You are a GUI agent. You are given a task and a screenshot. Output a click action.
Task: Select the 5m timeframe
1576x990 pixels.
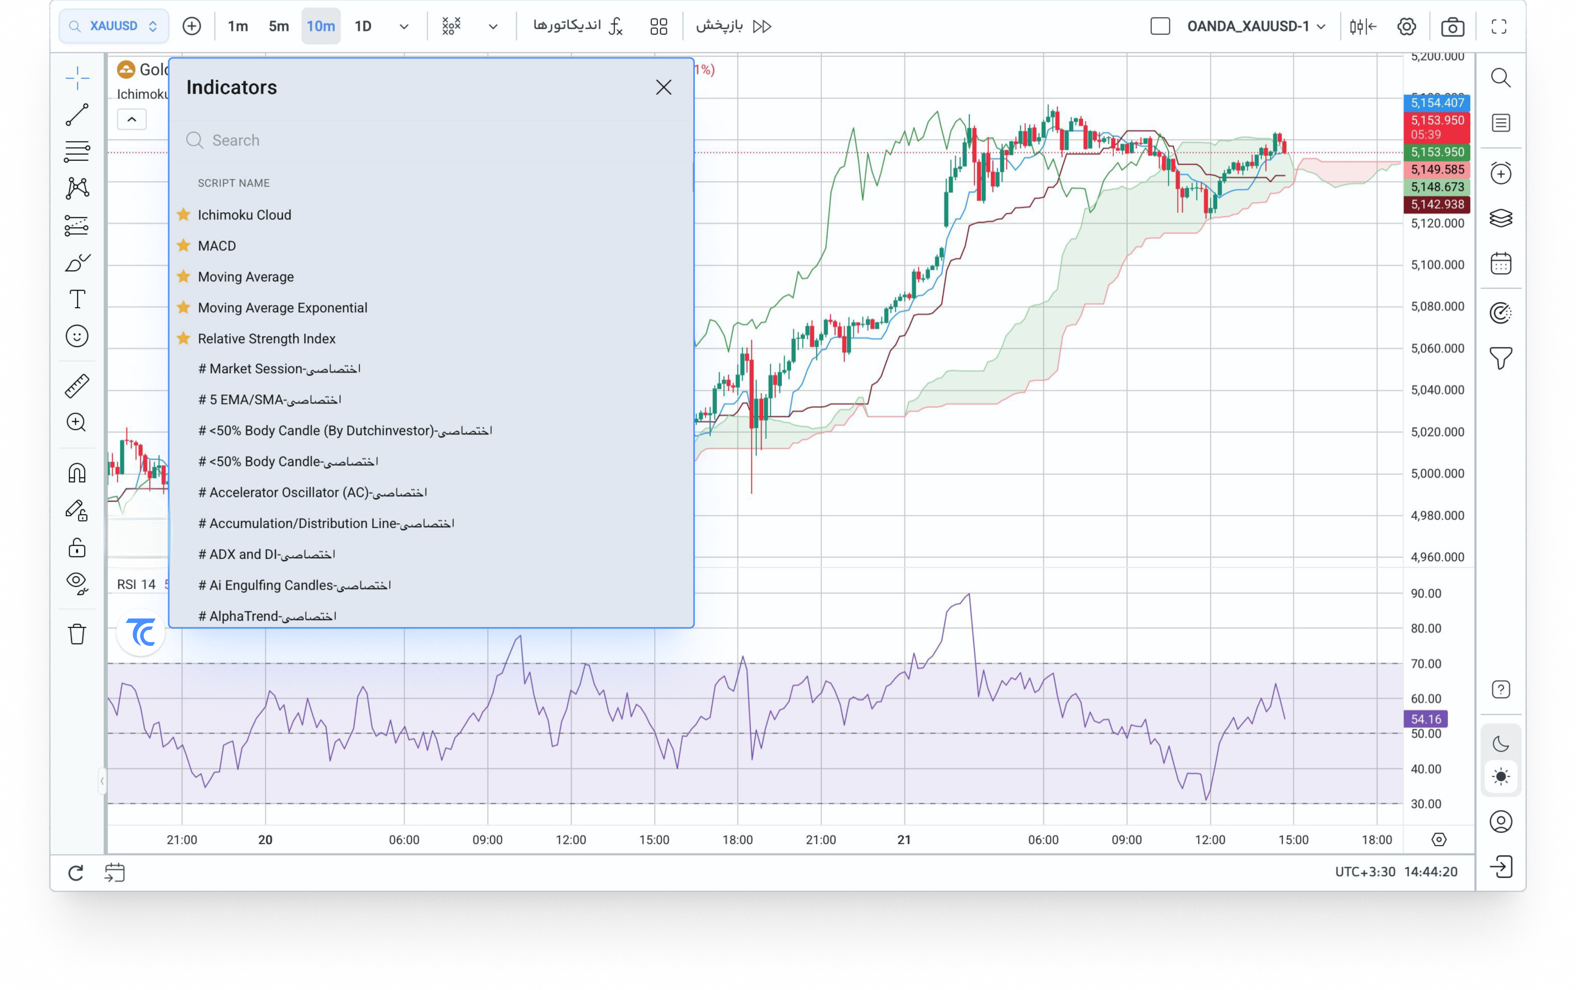click(x=279, y=26)
